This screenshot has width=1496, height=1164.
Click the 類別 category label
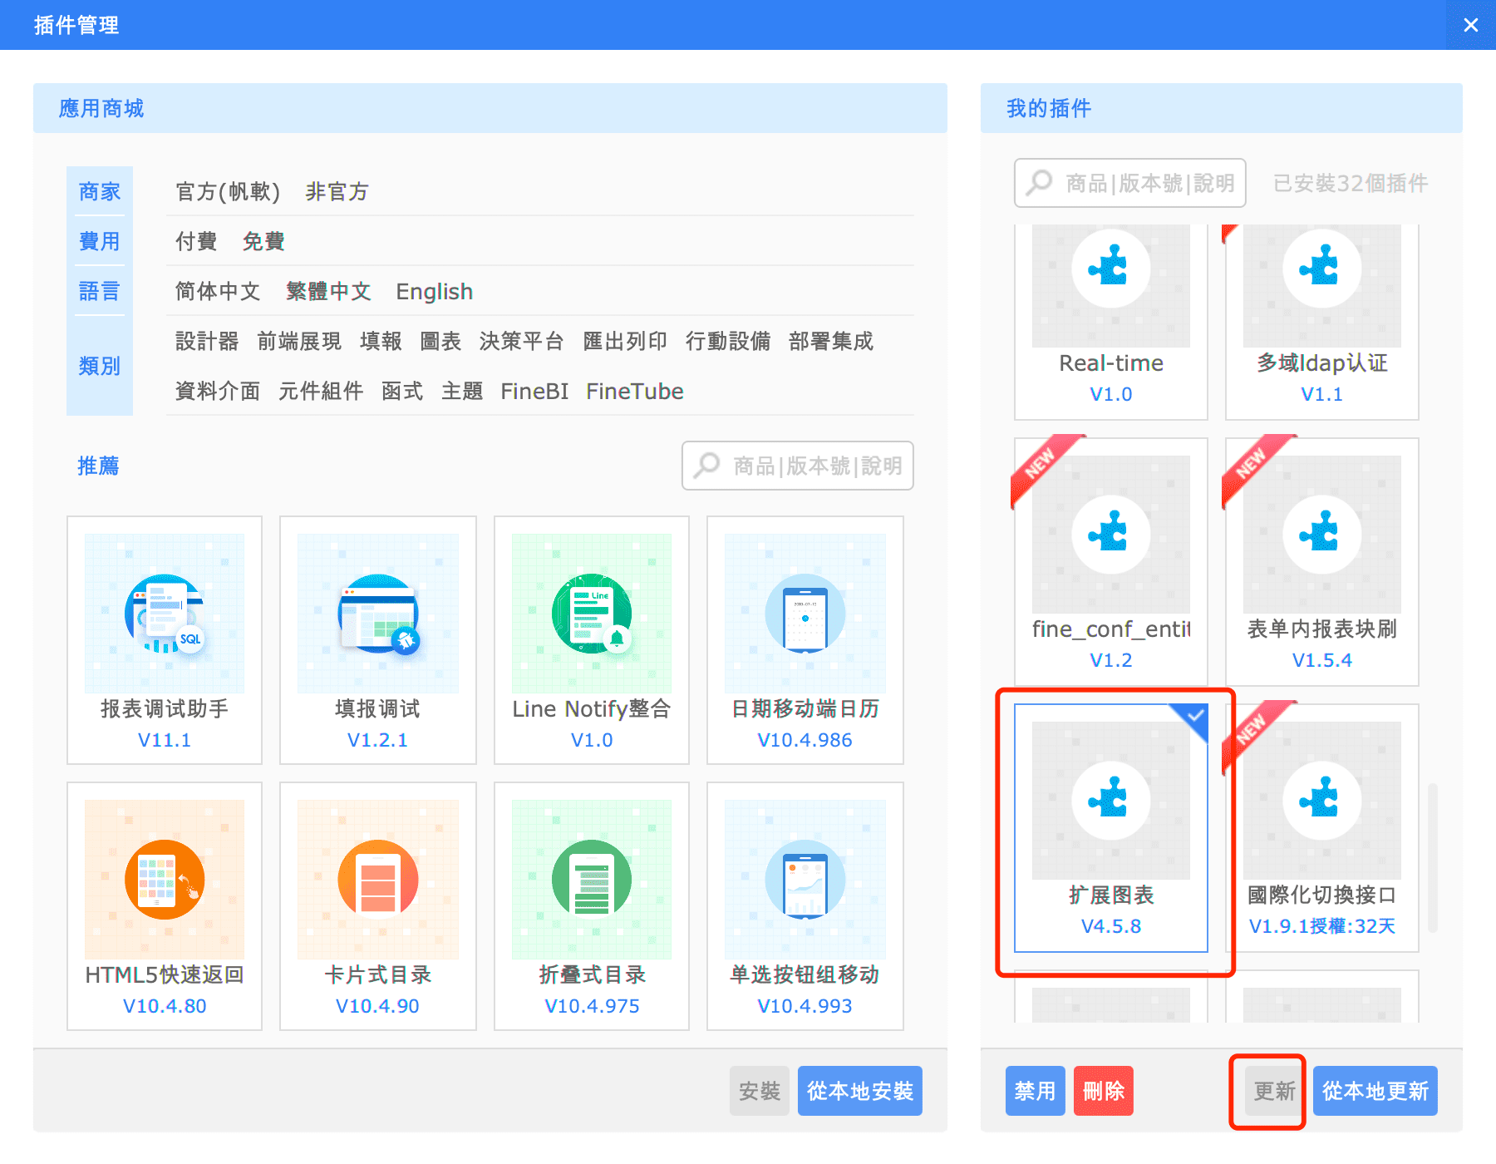pos(100,366)
